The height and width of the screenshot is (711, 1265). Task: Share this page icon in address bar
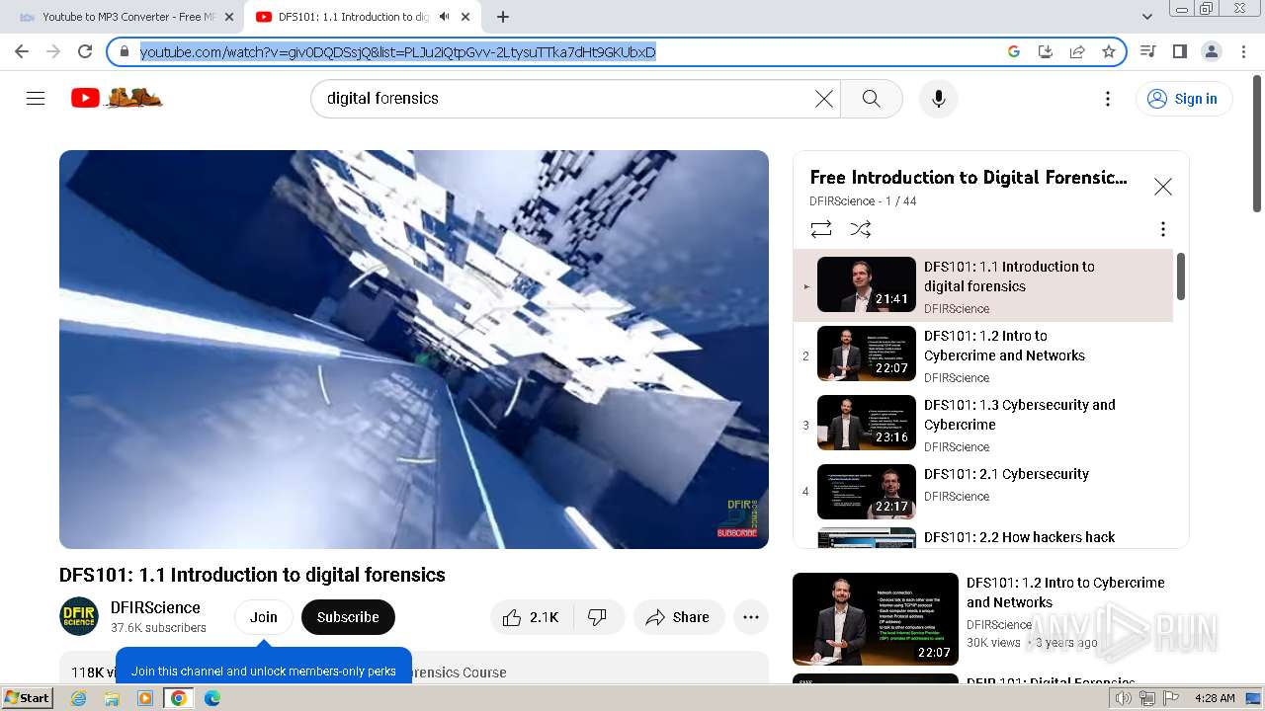click(x=1077, y=51)
